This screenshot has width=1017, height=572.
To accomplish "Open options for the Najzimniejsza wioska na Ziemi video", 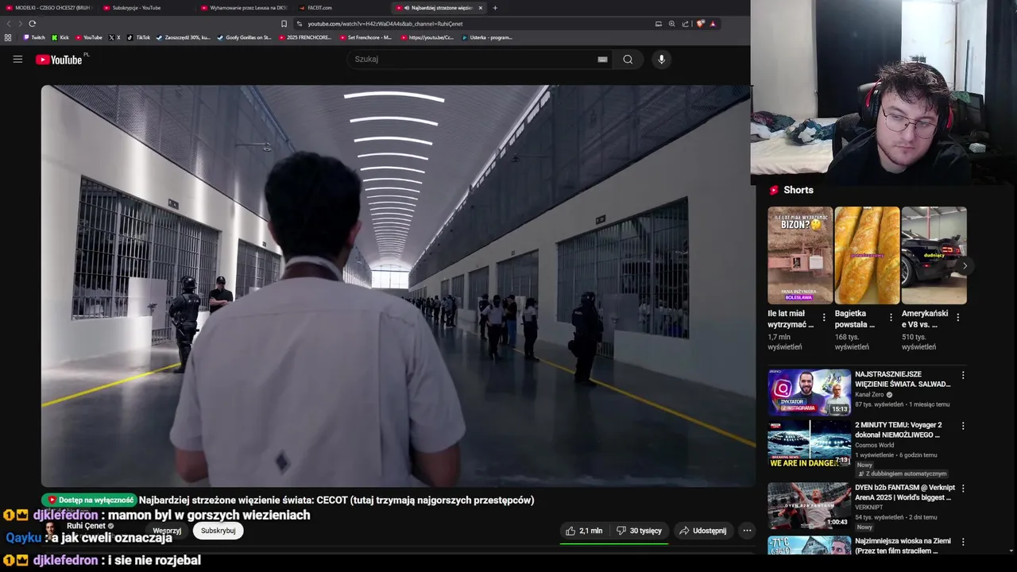I will 963,542.
